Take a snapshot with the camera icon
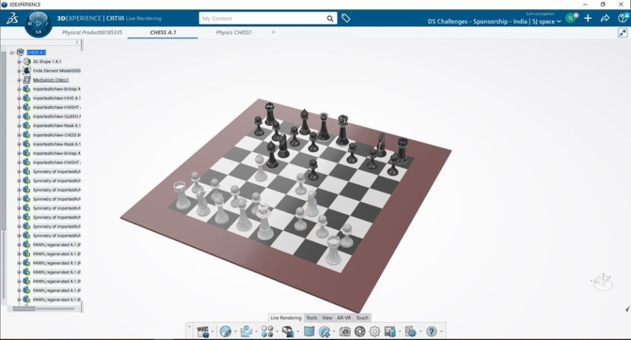 pyautogui.click(x=344, y=331)
